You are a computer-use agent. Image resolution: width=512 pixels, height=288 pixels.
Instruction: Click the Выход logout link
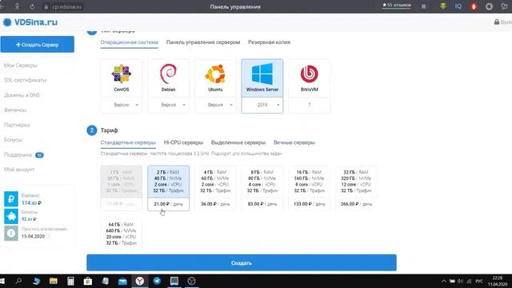tap(503, 22)
